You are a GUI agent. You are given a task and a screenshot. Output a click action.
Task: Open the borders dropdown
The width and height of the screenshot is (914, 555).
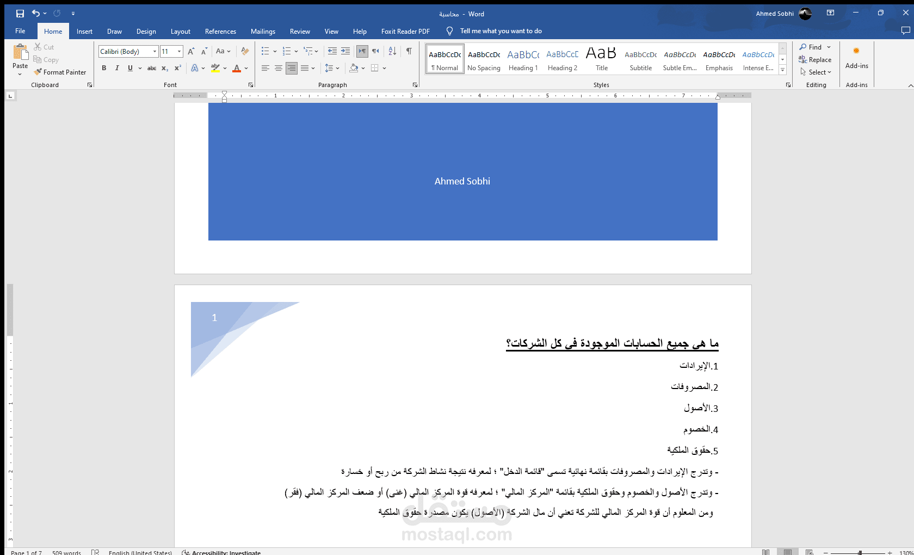pos(384,69)
